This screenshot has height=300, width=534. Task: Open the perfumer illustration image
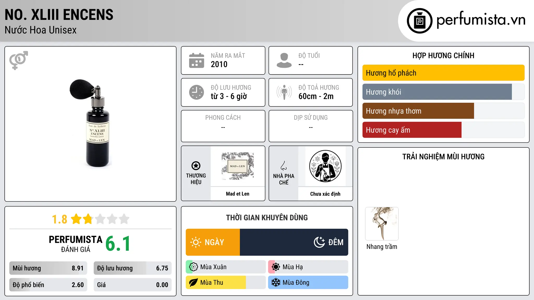(x=325, y=166)
